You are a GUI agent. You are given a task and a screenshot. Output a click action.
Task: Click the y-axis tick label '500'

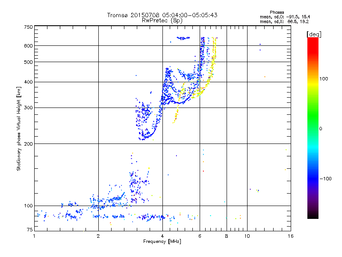click(x=28, y=62)
